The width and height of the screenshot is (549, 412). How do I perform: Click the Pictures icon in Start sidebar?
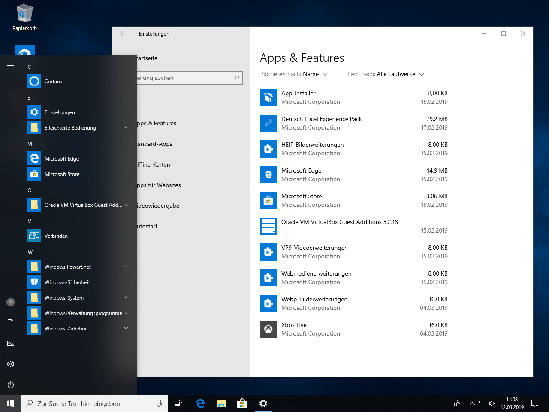(x=11, y=343)
